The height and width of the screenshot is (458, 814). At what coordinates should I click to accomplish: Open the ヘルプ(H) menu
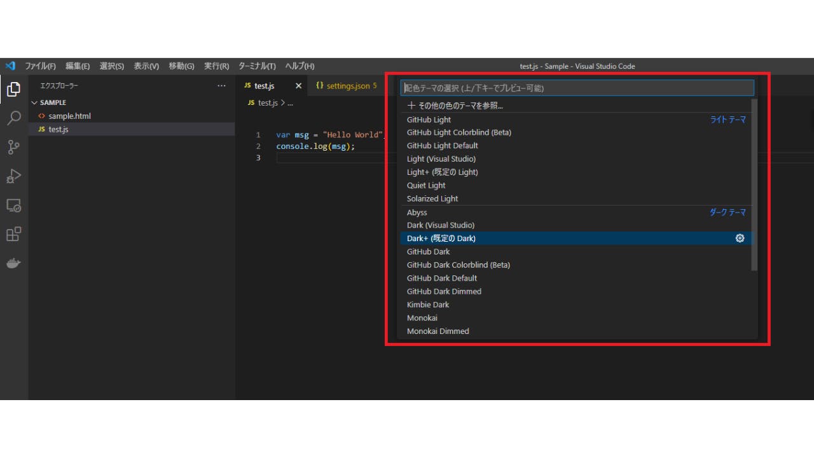pos(300,66)
